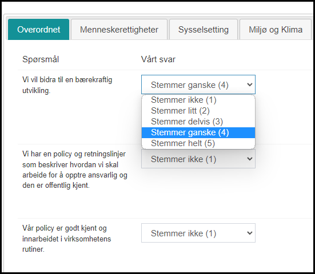Click question text Vår policy er godt kjent

pos(66,239)
